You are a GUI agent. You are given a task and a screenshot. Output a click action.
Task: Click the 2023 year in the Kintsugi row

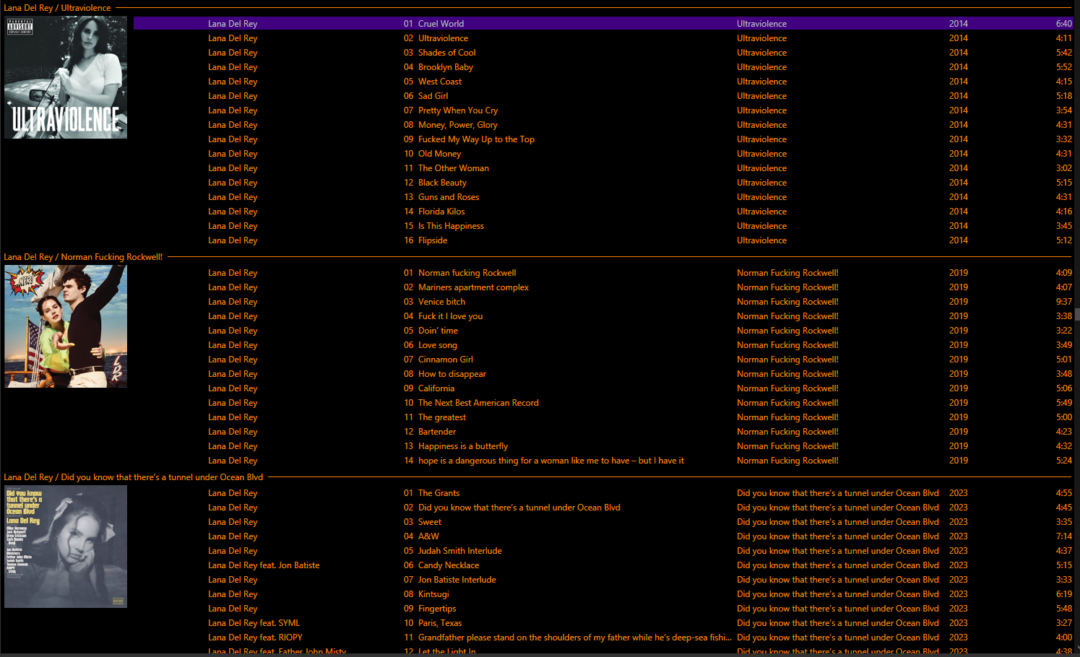pos(959,594)
